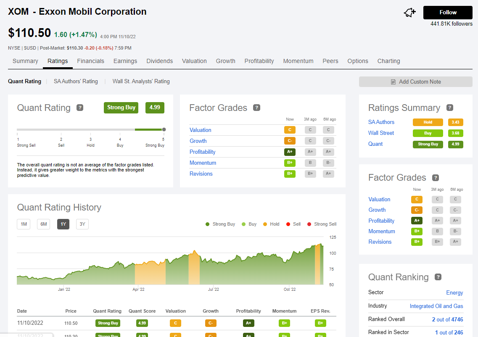Select the Ratings tab
The width and height of the screenshot is (478, 337).
[58, 61]
